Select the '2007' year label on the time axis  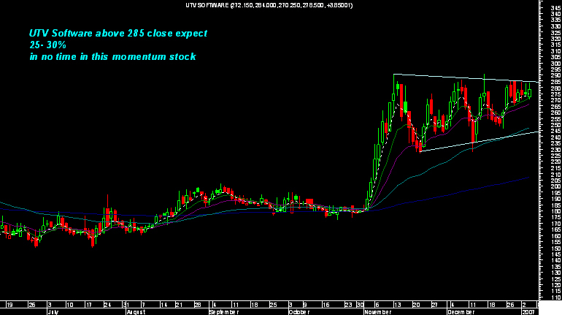point(528,312)
